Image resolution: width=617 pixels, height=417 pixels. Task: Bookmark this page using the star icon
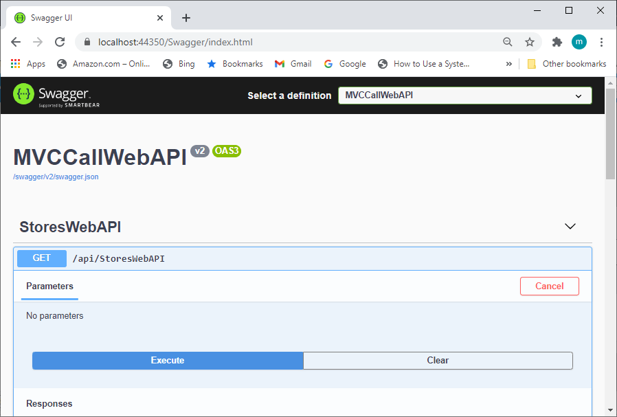[x=530, y=42]
